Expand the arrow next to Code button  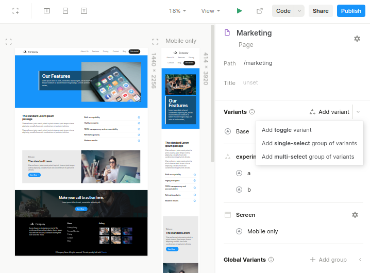pos(298,11)
